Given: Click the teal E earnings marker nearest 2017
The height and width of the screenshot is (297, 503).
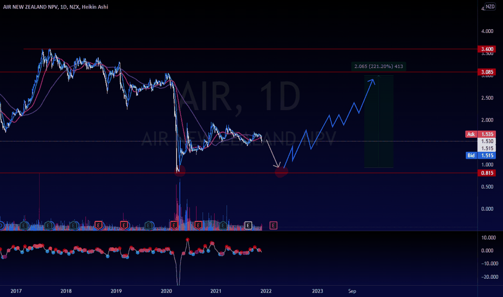Looking at the screenshot, I should [x=24, y=226].
